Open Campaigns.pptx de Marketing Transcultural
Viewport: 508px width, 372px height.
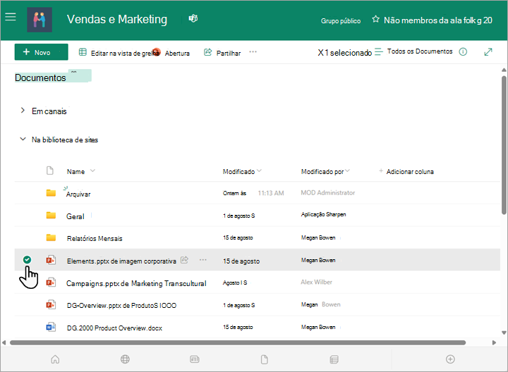[136, 284]
